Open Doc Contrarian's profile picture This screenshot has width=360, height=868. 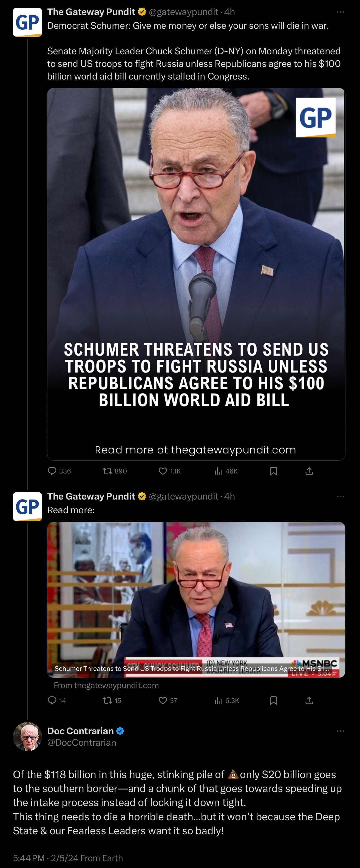tap(27, 737)
